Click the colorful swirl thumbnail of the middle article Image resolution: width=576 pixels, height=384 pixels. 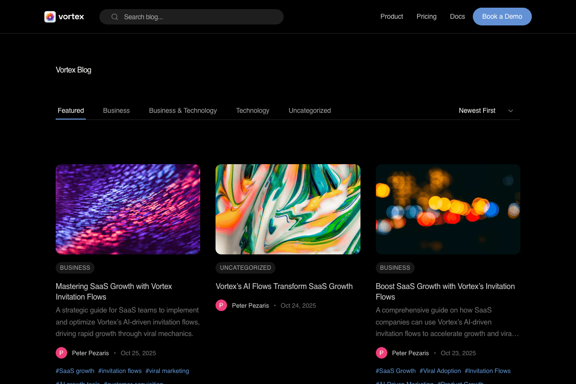coord(288,209)
